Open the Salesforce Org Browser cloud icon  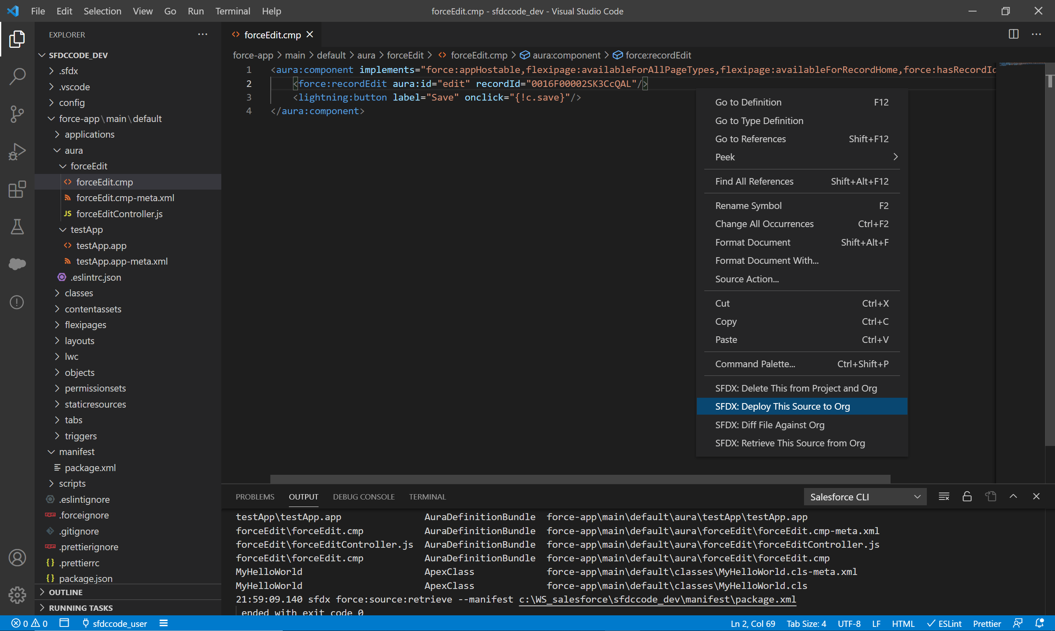[x=17, y=264]
